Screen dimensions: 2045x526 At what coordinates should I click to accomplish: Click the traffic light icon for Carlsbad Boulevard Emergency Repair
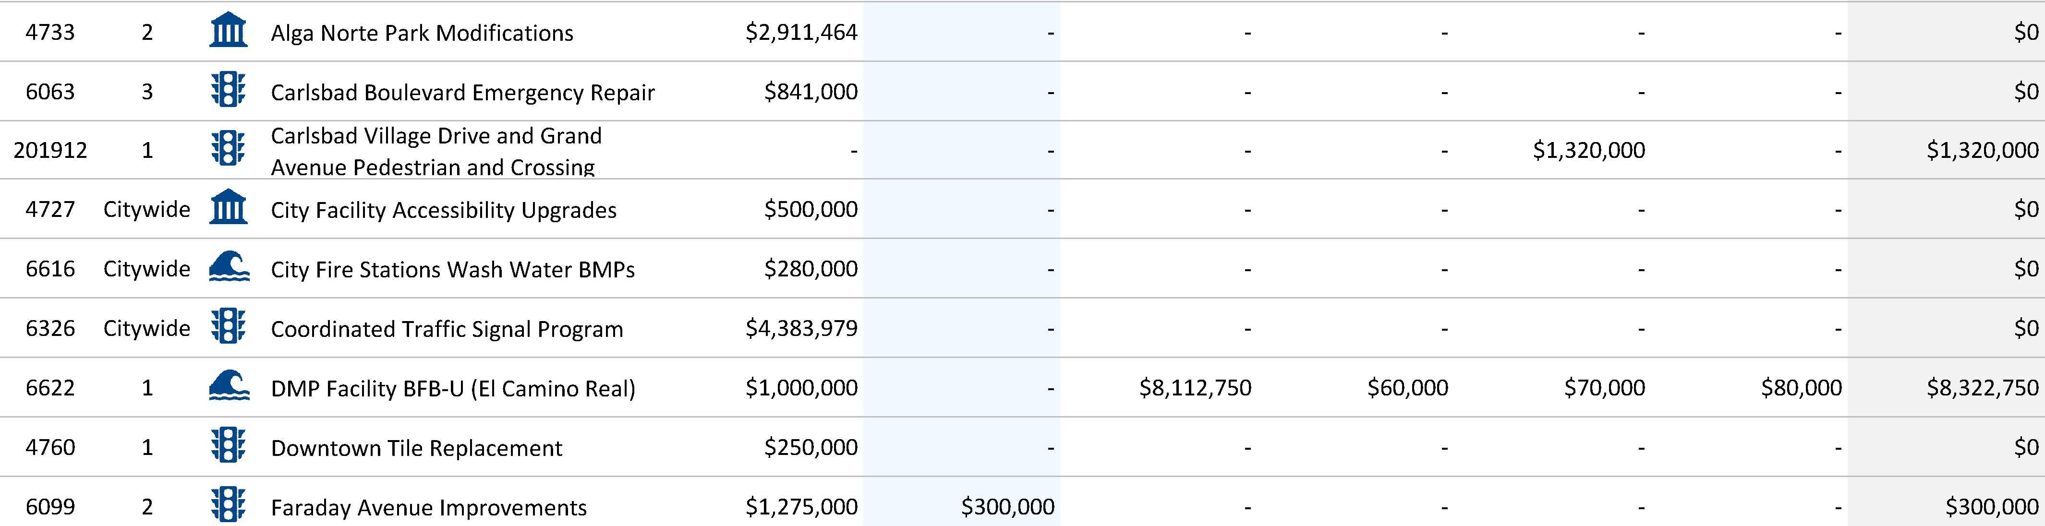coord(228,90)
